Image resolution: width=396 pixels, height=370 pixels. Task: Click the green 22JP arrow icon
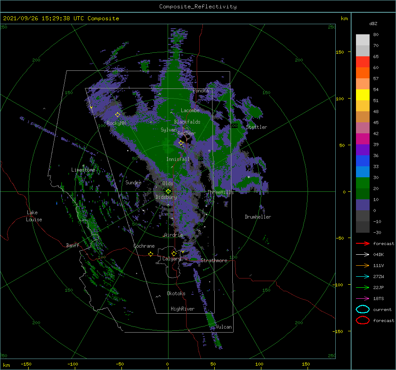363,287
